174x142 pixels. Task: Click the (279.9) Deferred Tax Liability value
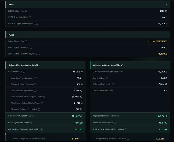tap(163, 84)
